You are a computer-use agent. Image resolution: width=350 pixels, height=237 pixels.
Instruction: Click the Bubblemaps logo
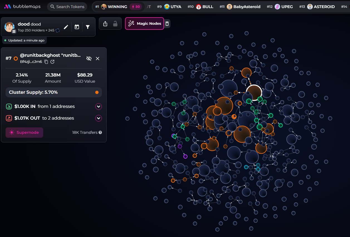(x=22, y=6)
